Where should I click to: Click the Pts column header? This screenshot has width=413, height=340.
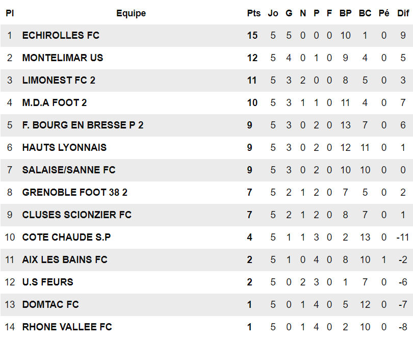253,14
